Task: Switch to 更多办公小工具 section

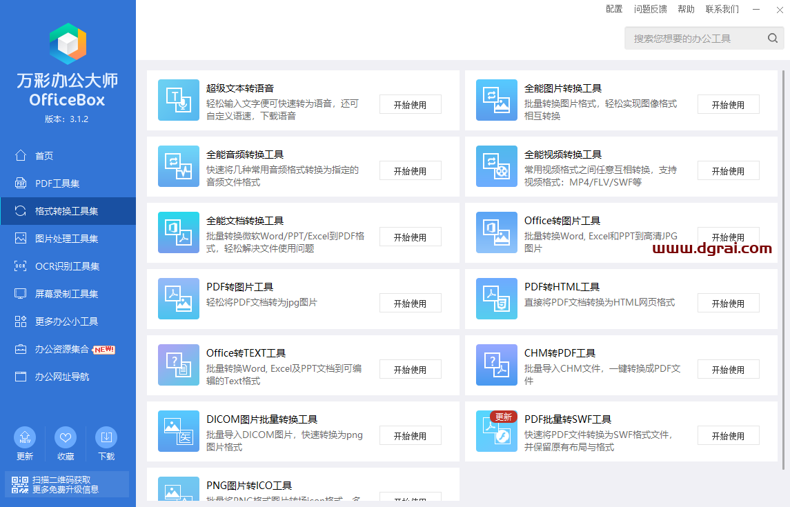Action: point(68,321)
